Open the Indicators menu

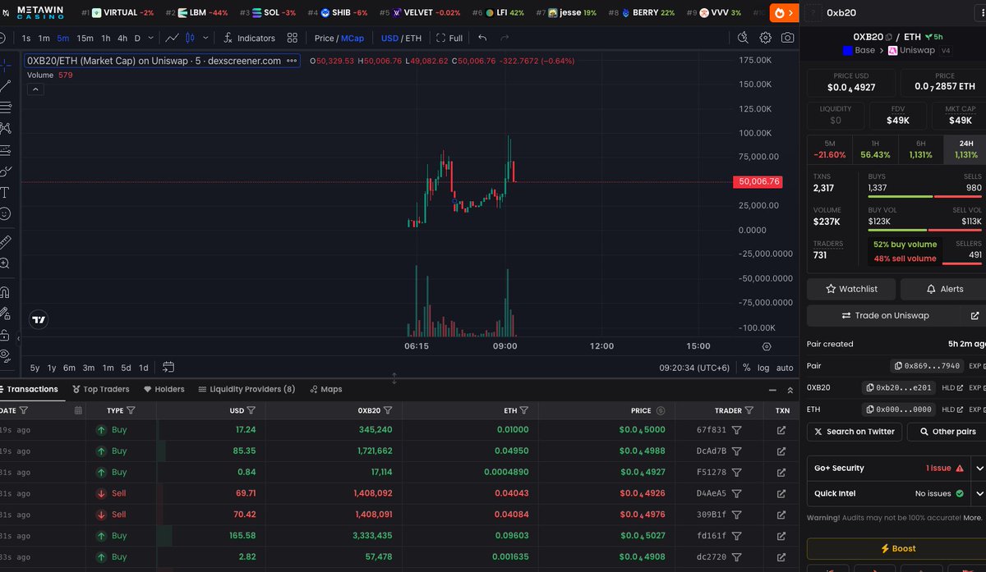pyautogui.click(x=248, y=38)
